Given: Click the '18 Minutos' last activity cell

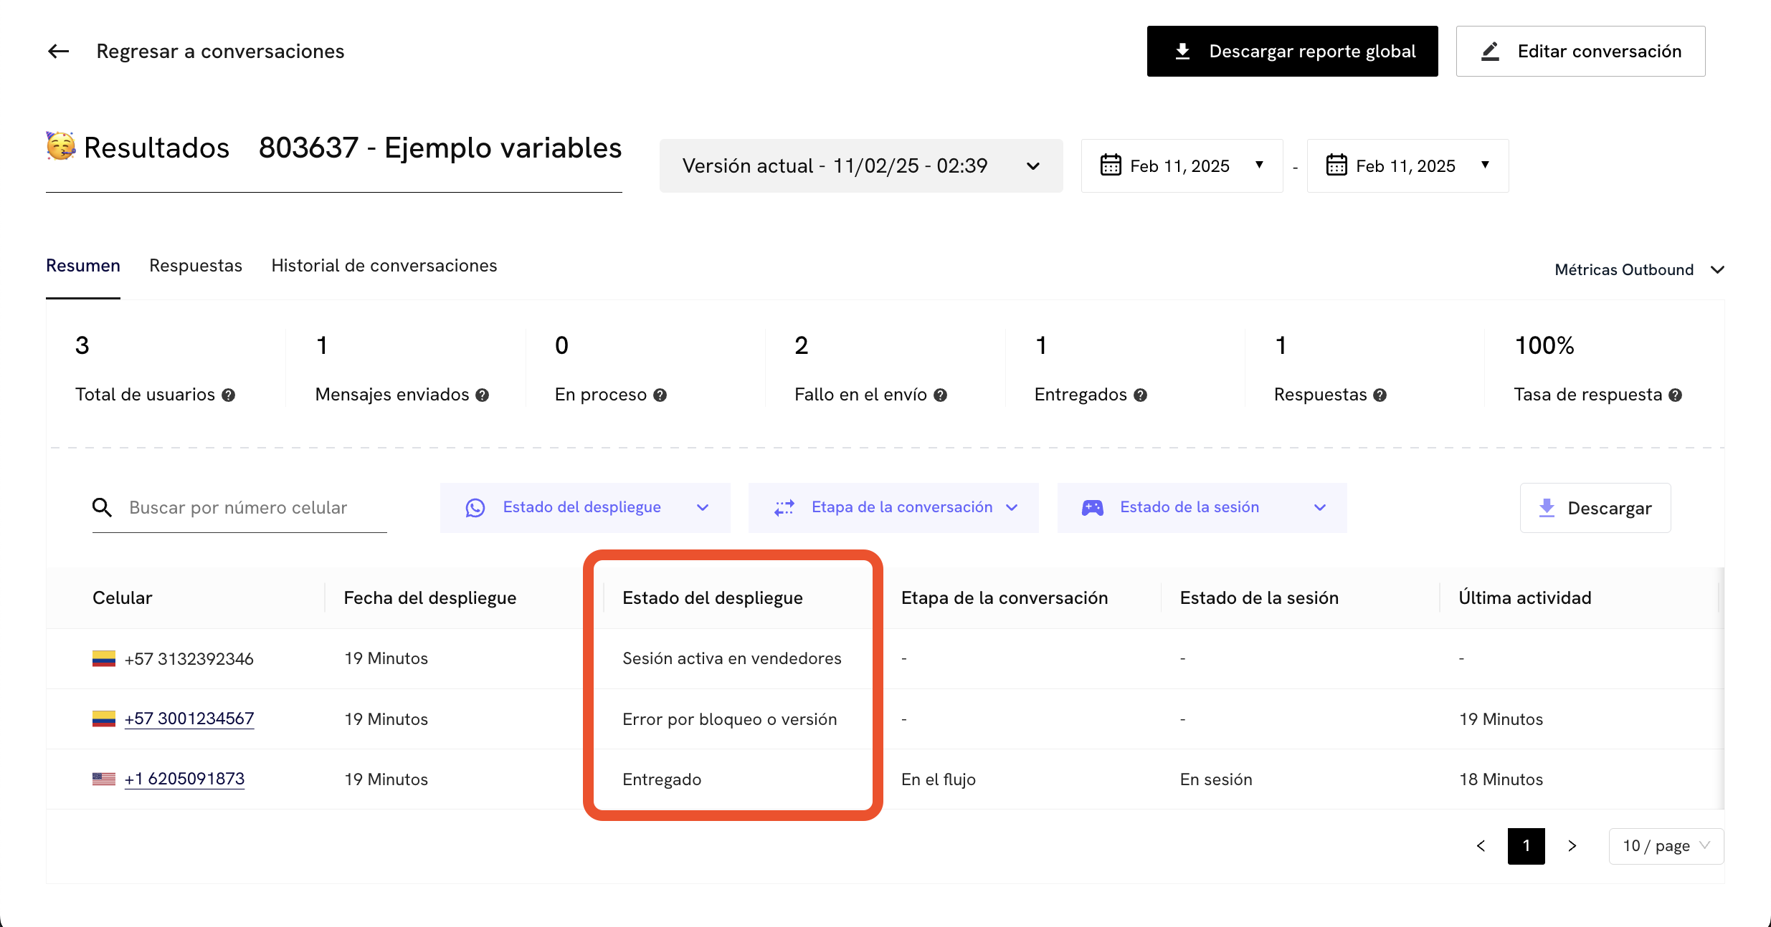Looking at the screenshot, I should pos(1501,779).
